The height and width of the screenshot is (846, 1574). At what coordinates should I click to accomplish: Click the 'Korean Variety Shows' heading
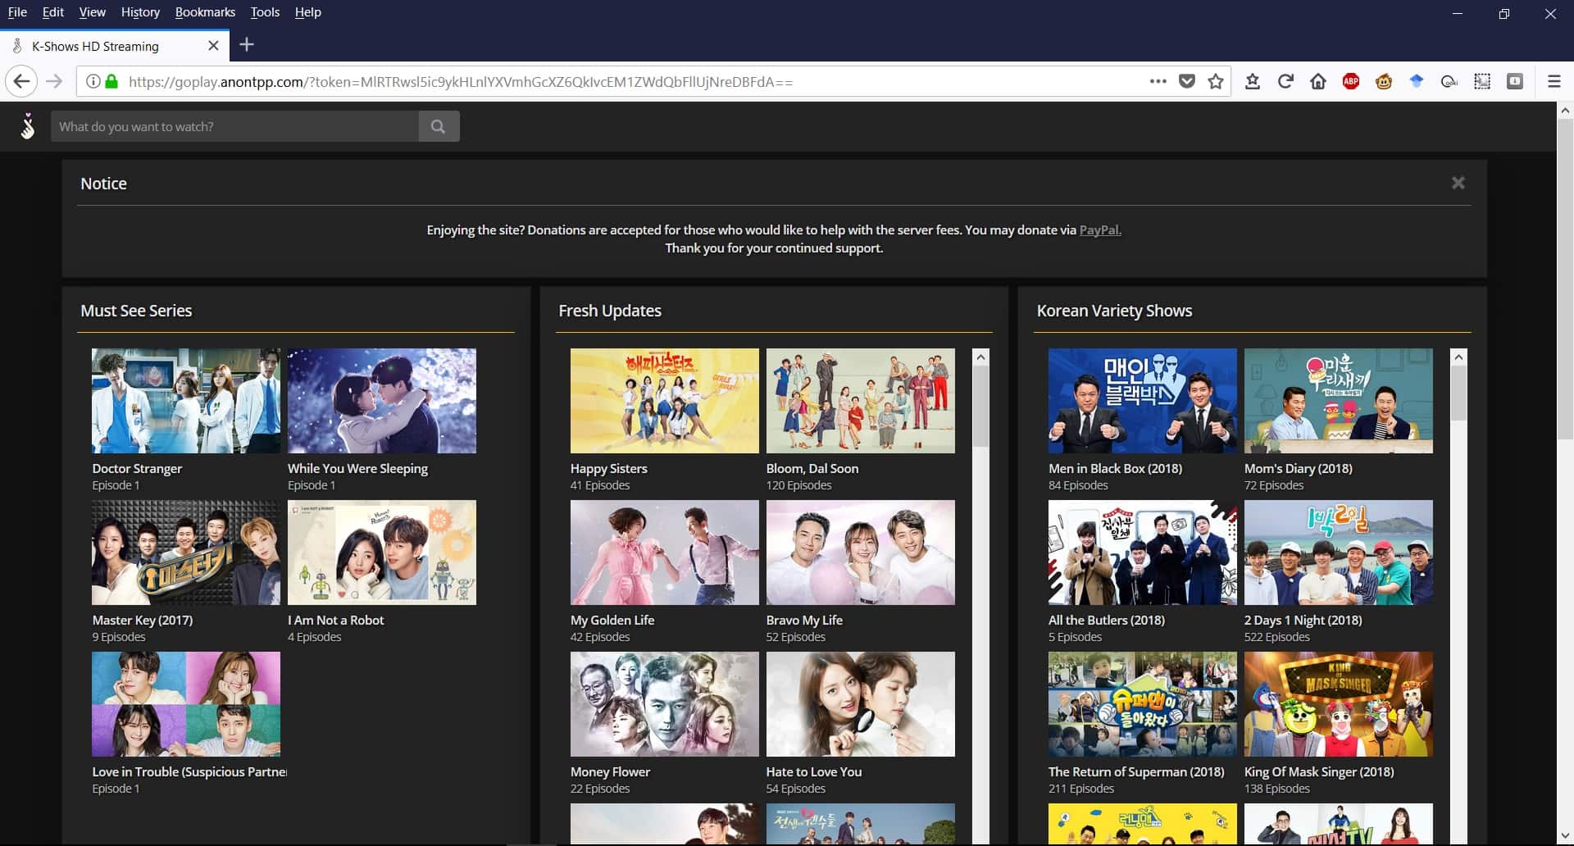(1114, 311)
